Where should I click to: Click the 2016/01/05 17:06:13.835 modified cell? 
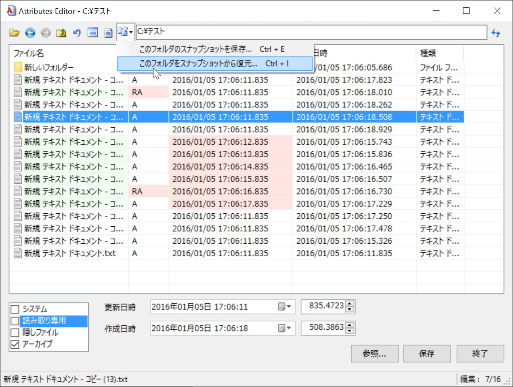230,154
